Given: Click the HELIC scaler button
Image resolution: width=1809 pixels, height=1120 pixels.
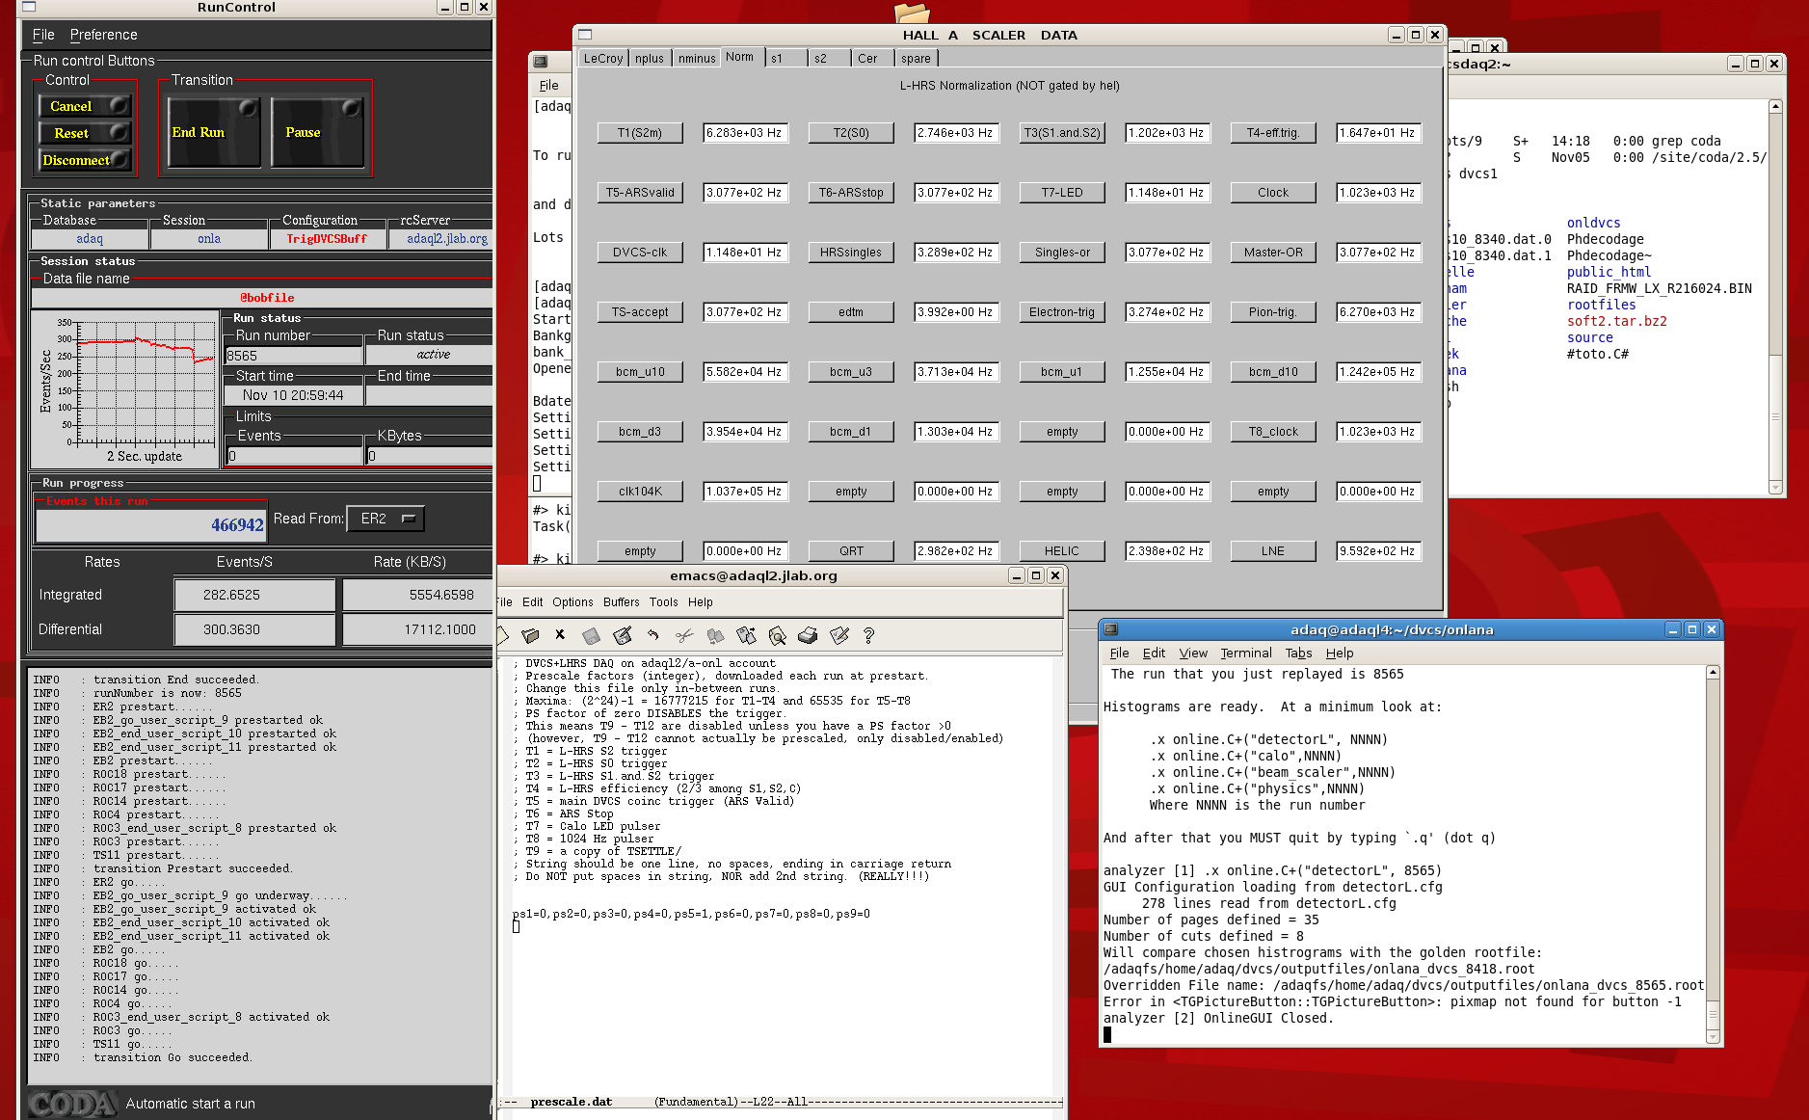Looking at the screenshot, I should pos(1062,551).
